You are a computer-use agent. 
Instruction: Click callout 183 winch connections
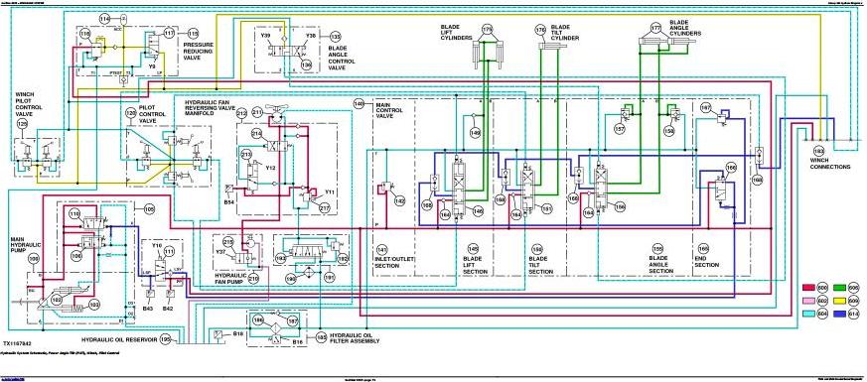click(819, 151)
